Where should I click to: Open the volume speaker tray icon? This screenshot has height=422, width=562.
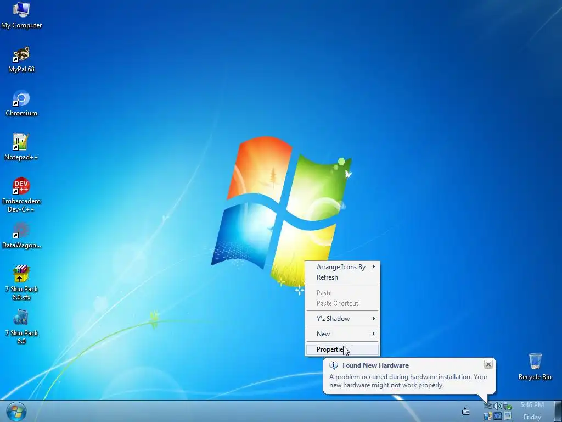tap(497, 406)
